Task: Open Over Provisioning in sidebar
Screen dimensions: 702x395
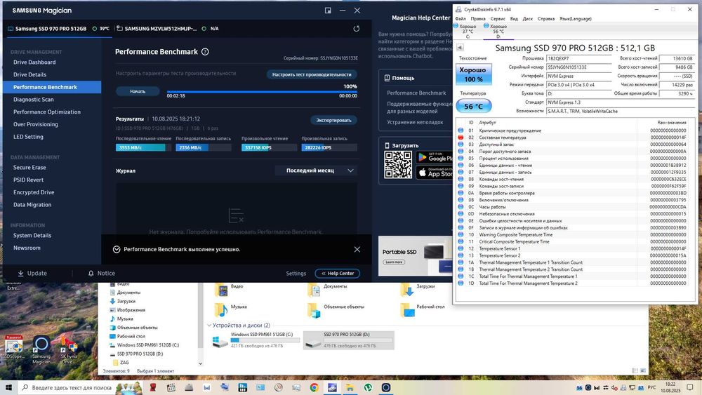Action: (x=36, y=124)
